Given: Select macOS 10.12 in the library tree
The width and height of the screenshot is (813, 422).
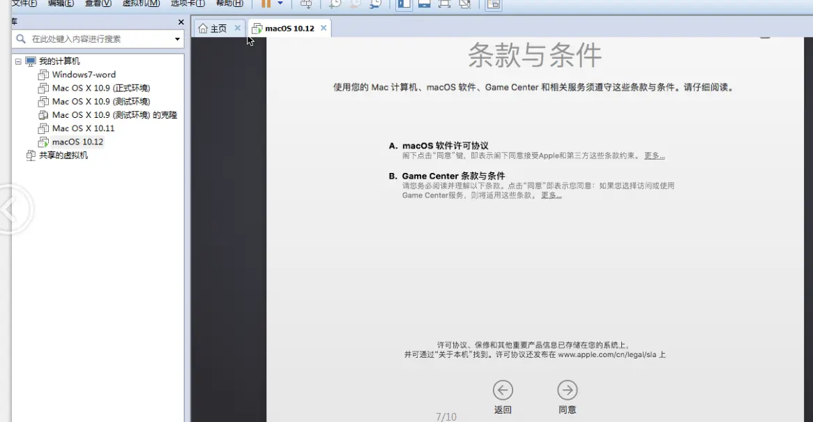Looking at the screenshot, I should (77, 142).
